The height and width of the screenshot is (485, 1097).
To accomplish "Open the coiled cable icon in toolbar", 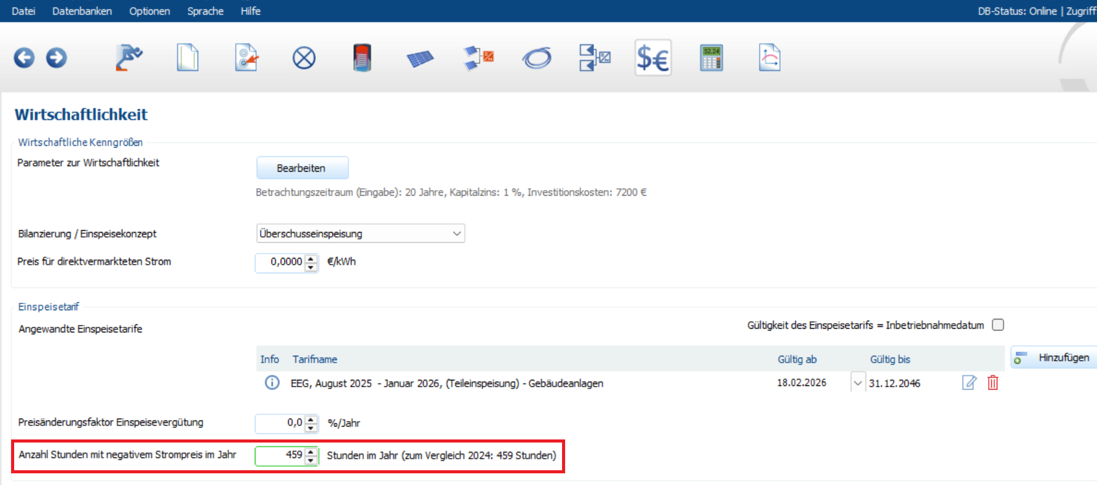I will [537, 58].
